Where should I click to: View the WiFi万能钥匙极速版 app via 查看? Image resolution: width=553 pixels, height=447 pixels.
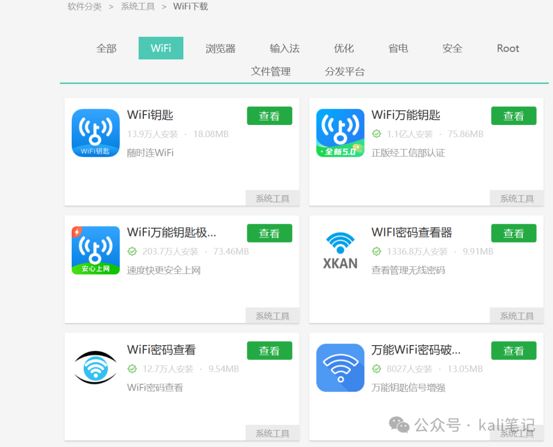pyautogui.click(x=269, y=233)
